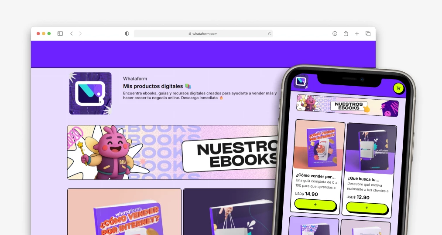This screenshot has width=442, height=235.
Task: Click the Whataform logo in desktop page
Action: pos(90,93)
